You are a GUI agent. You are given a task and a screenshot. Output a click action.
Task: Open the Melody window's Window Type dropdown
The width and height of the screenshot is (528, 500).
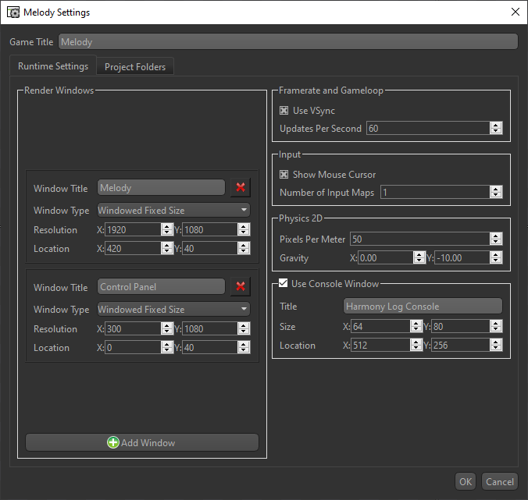tap(173, 210)
